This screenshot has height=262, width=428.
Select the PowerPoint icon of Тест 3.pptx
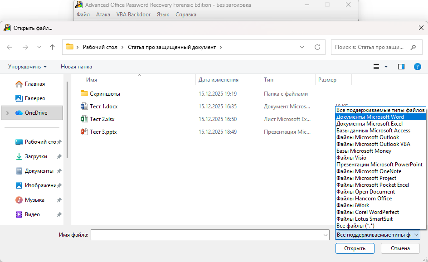pyautogui.click(x=84, y=131)
